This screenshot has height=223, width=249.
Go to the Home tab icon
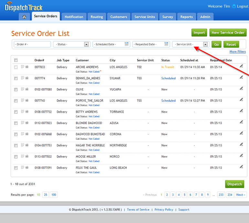[25, 17]
